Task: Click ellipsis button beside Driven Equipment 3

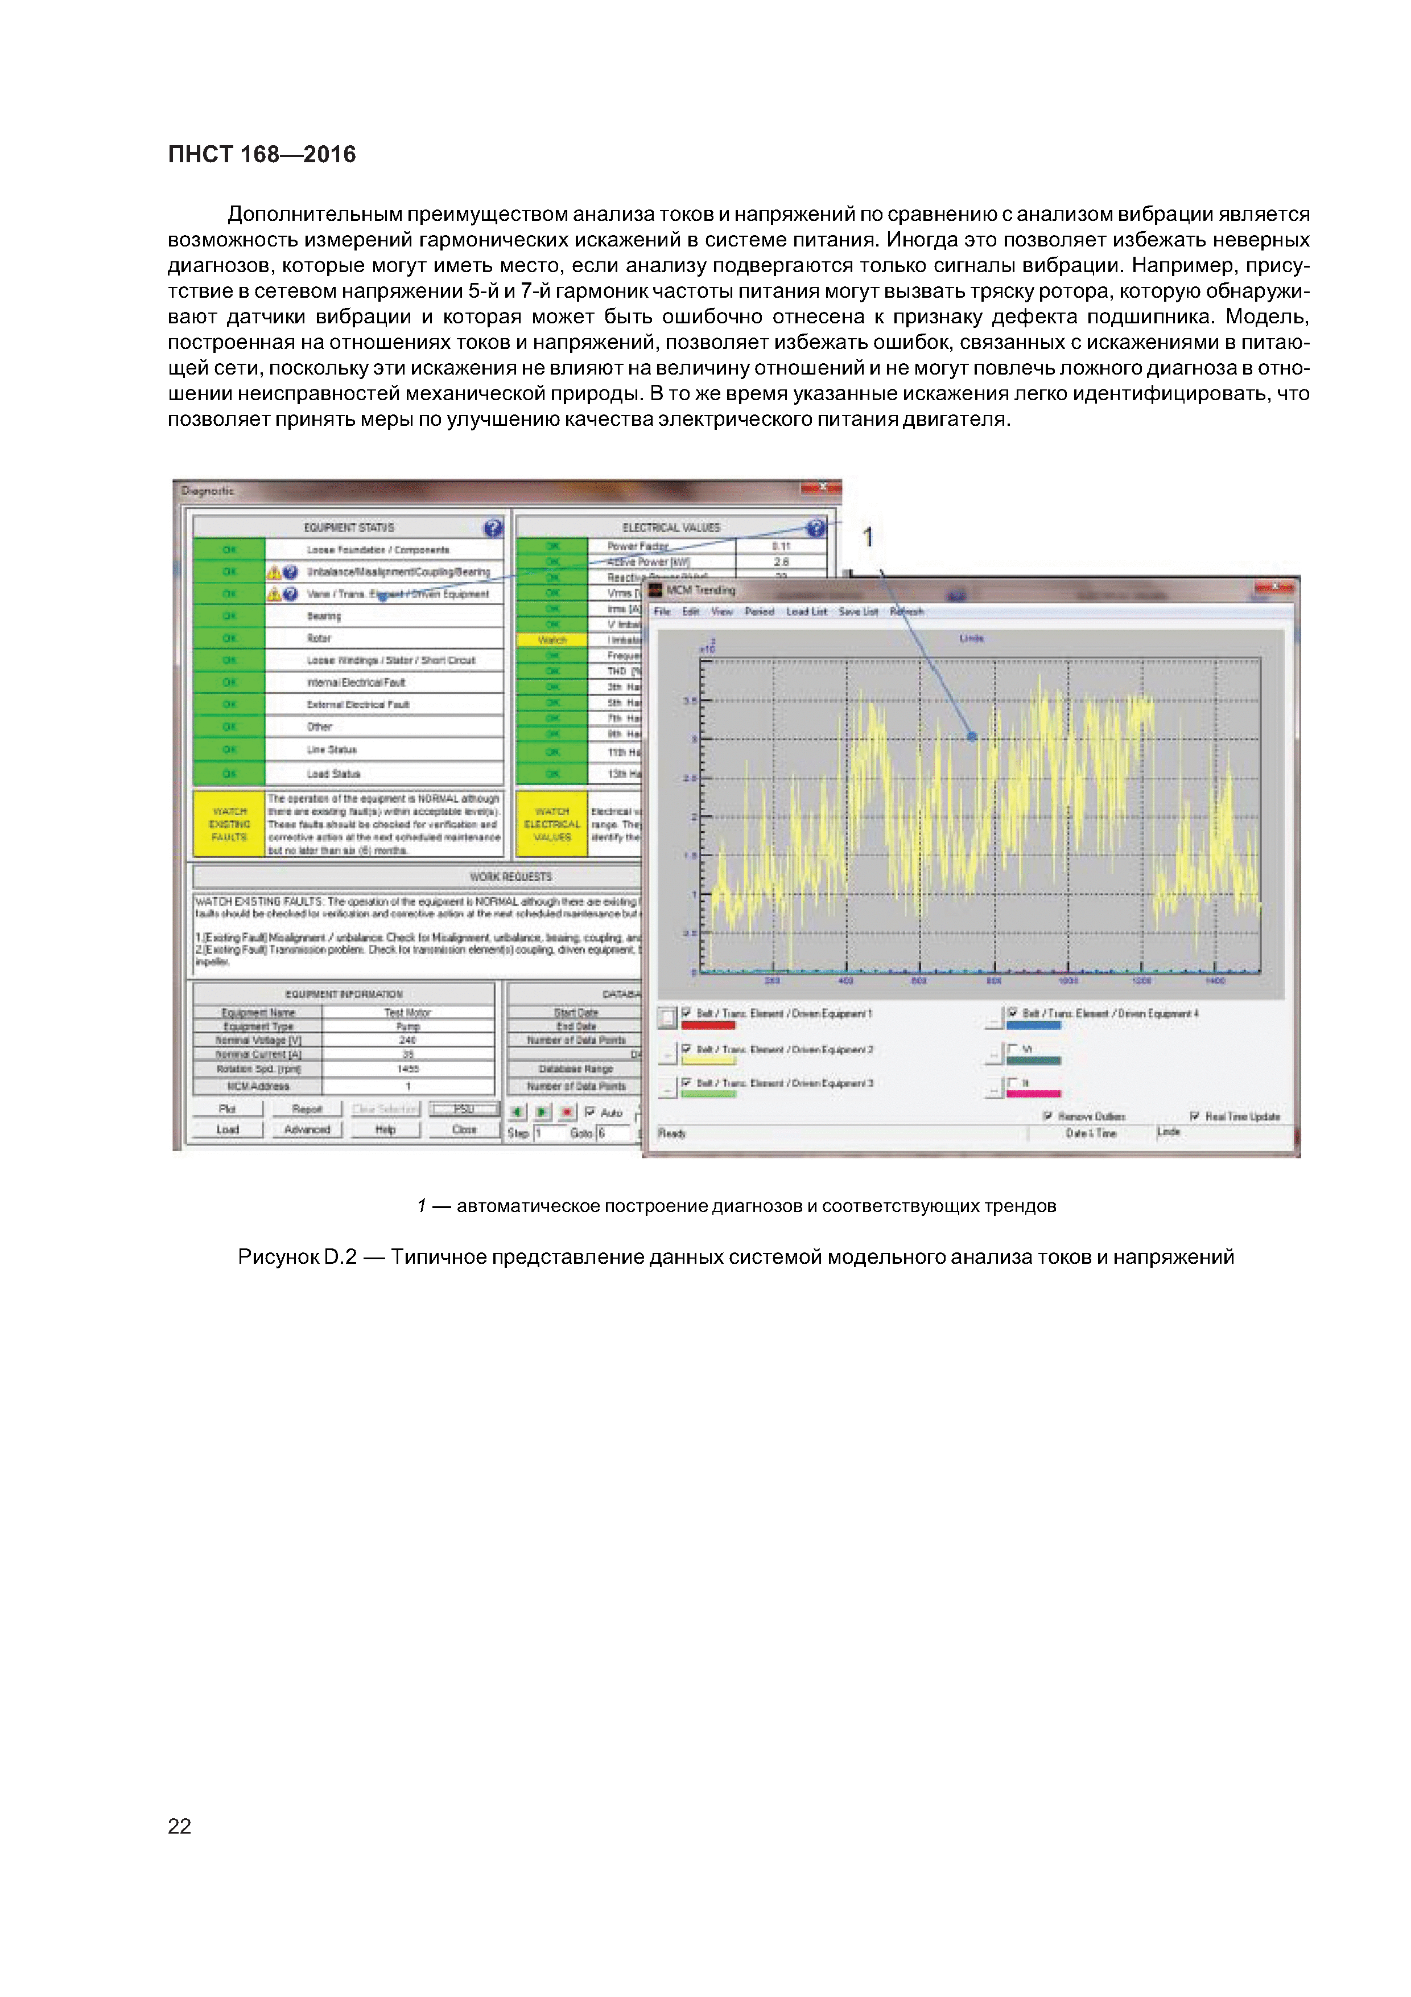Action: click(x=667, y=1087)
